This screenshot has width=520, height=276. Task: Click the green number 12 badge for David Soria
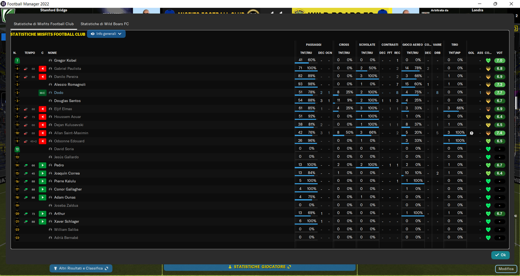point(17,149)
